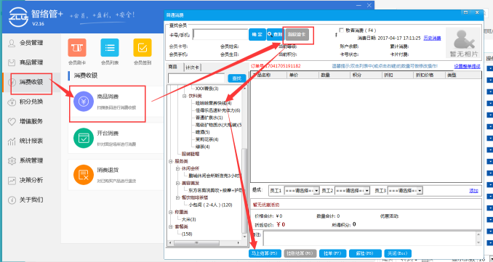Select 普通矿泉水(1) in the tree

pos(209,118)
